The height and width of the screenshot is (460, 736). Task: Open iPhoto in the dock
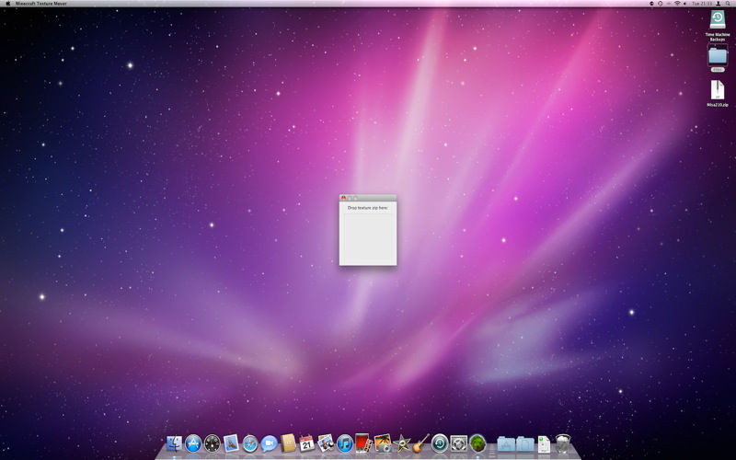383,443
